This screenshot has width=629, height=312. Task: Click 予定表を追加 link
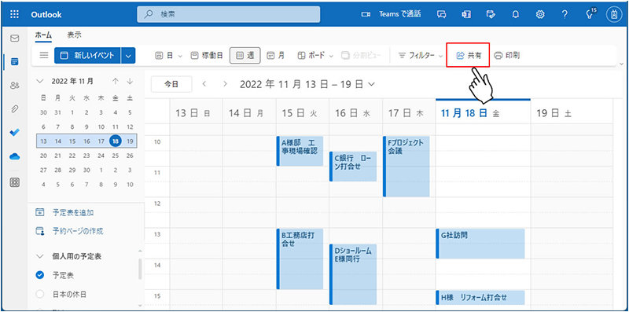[x=73, y=212]
